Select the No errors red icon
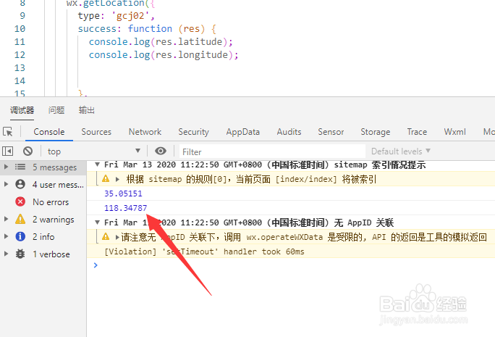Image resolution: width=495 pixels, height=337 pixels. (x=20, y=201)
